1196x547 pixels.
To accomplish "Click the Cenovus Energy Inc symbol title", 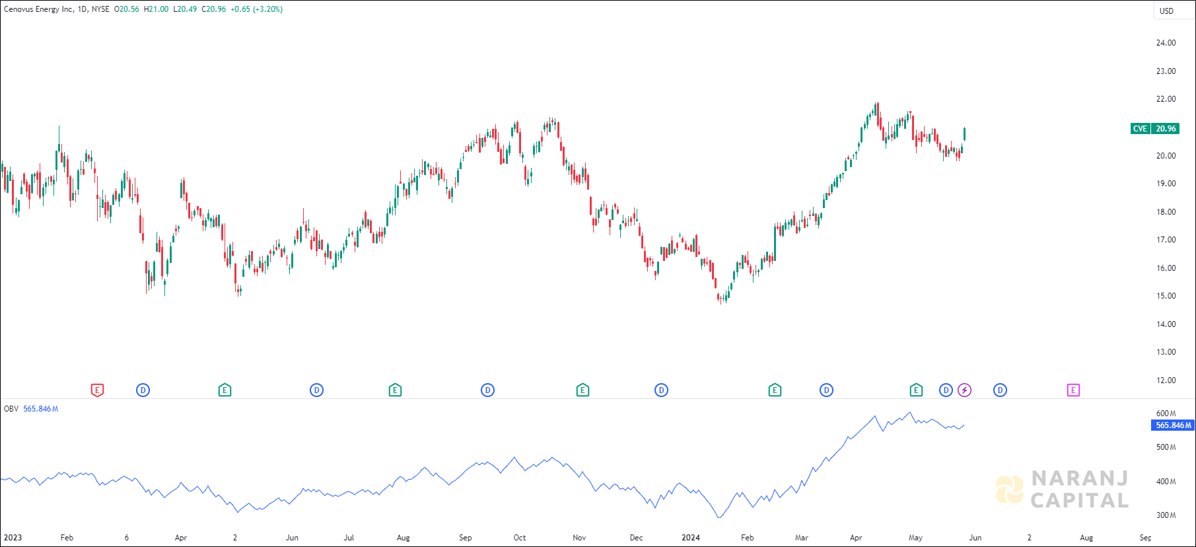I will pyautogui.click(x=38, y=9).
